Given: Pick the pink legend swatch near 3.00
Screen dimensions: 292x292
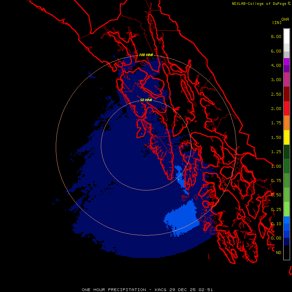Looking at the screenshot, I should click(x=286, y=79).
